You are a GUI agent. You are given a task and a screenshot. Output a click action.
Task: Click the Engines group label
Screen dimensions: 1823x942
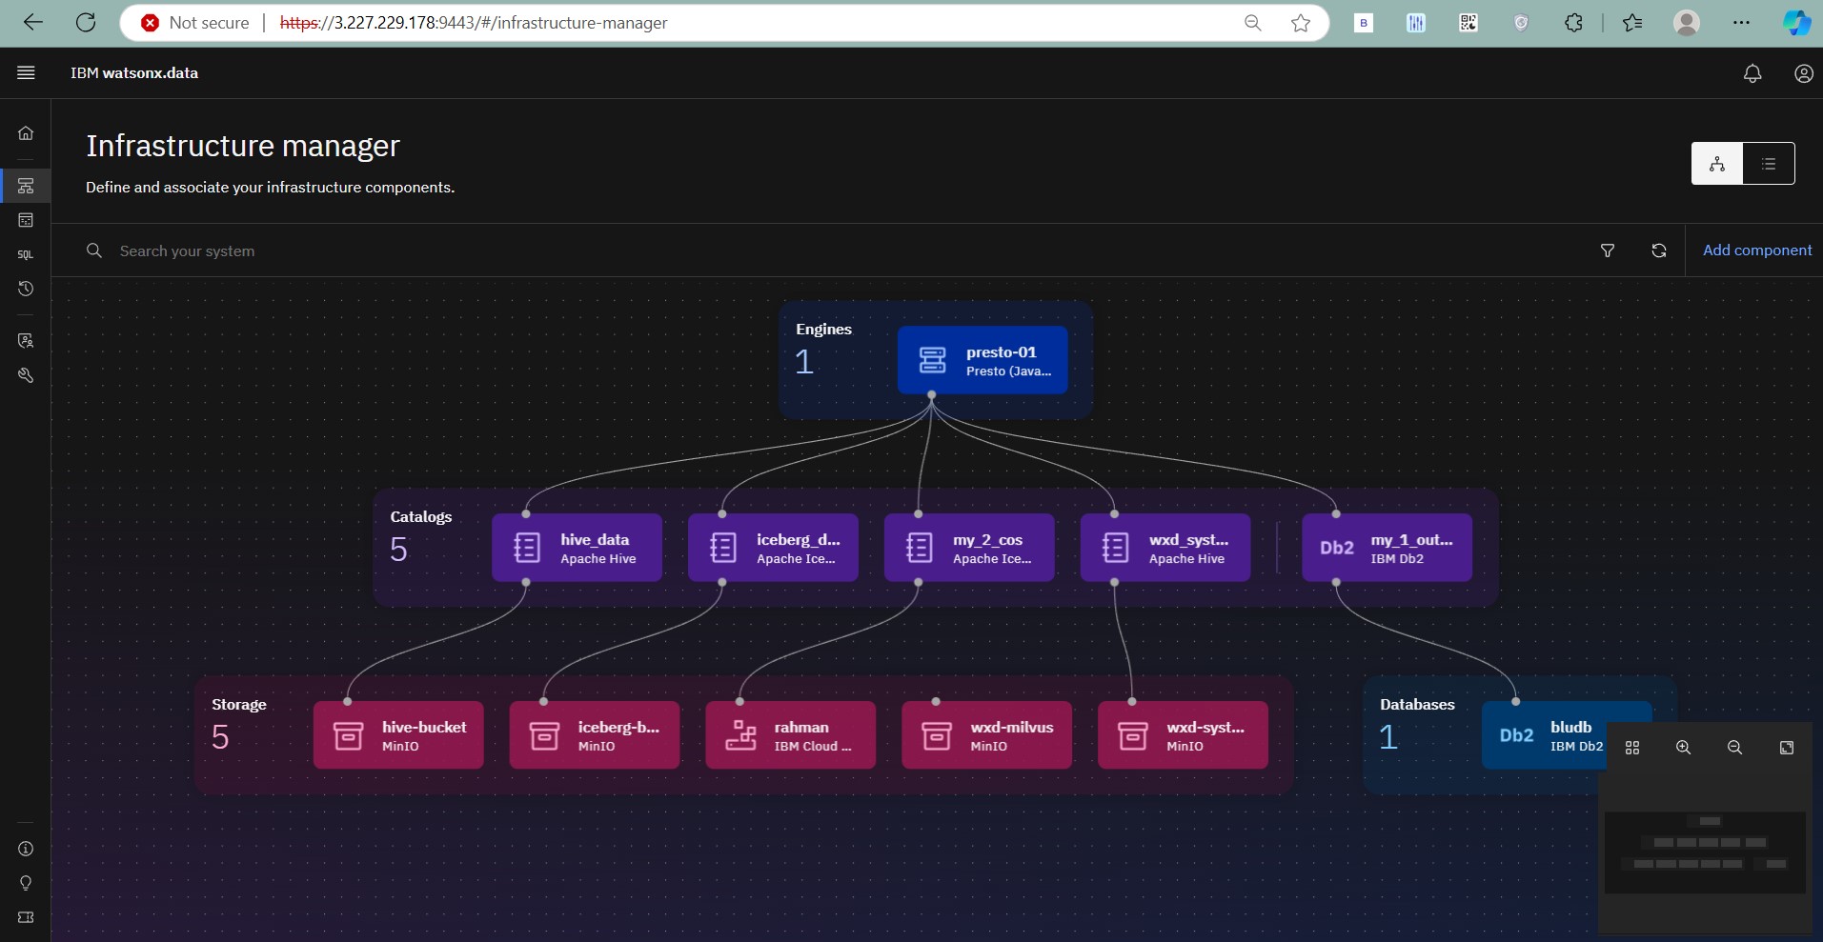point(823,330)
